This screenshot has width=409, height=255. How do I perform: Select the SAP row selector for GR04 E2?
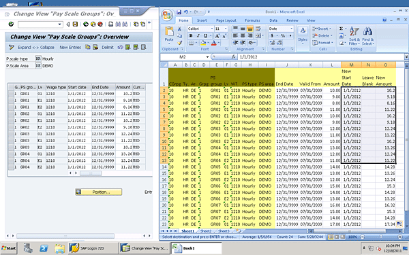(x=11, y=167)
